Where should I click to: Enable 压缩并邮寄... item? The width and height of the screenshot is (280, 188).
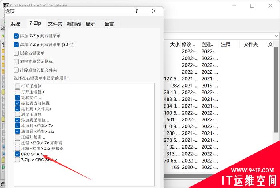17,137
